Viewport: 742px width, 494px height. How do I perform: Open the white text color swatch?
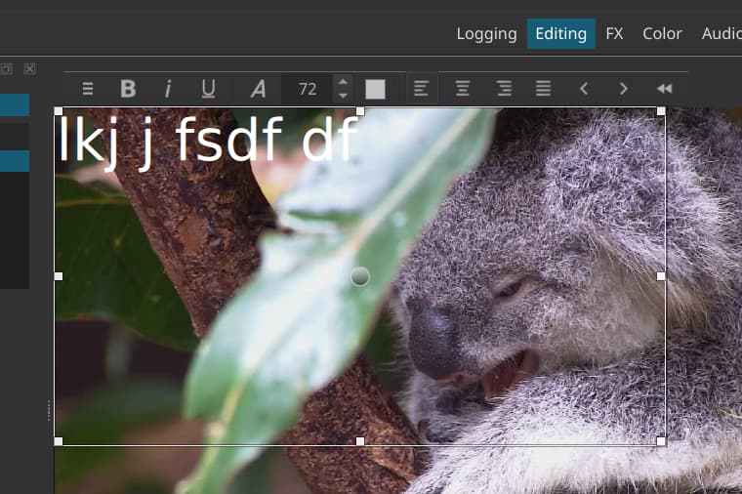(375, 89)
